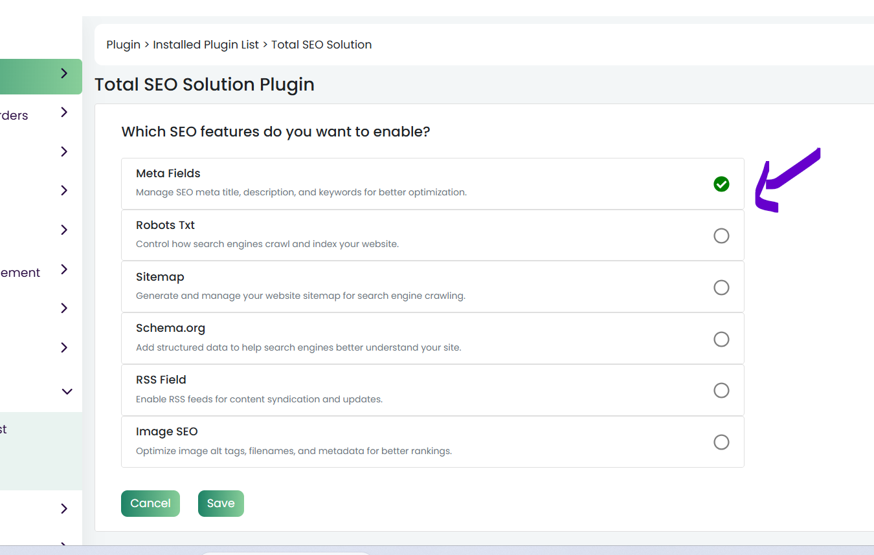
Task: Expand the highlighted green sidebar chevron
Action: click(64, 74)
